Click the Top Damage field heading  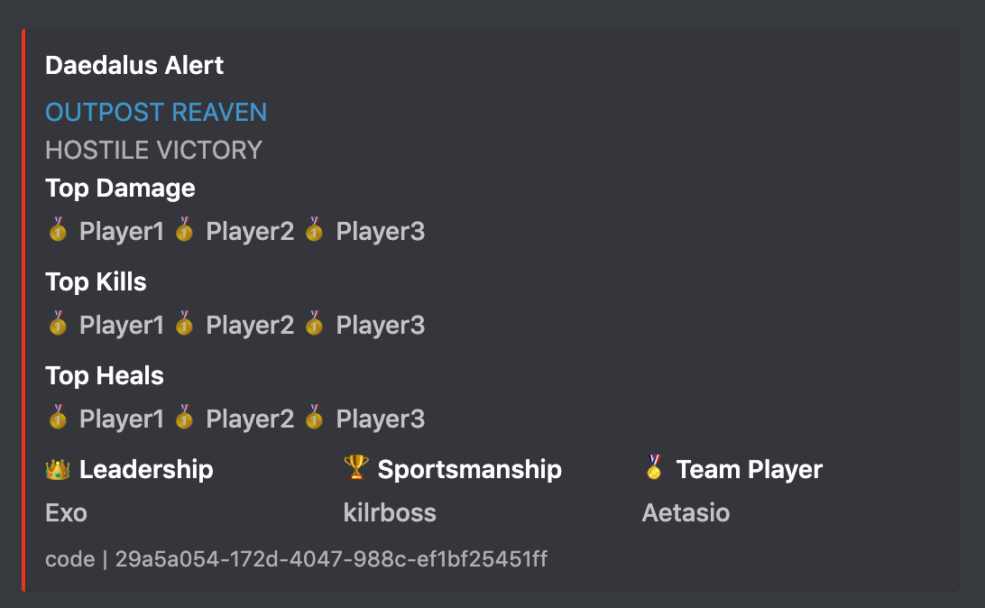click(x=120, y=189)
